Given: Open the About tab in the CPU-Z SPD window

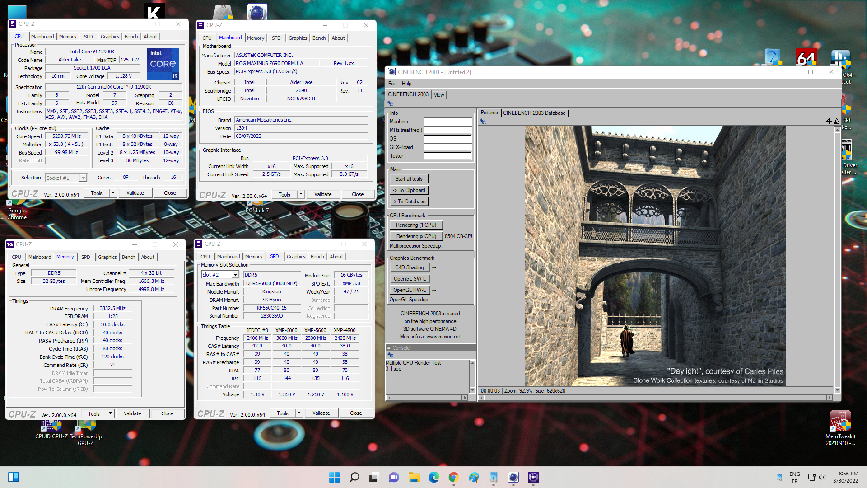Looking at the screenshot, I should 336,257.
